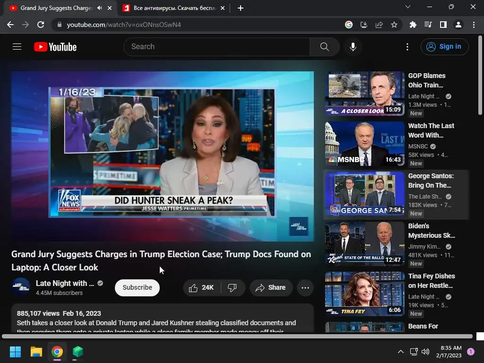484x363 pixels.
Task: Close the Grand Jury YouTube tab
Action: click(110, 8)
